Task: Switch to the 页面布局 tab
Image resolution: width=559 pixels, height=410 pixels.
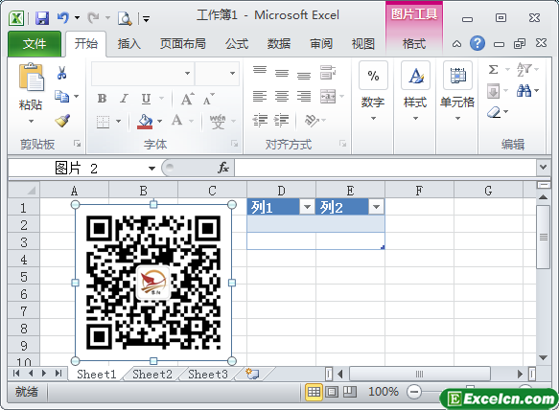Action: click(182, 44)
